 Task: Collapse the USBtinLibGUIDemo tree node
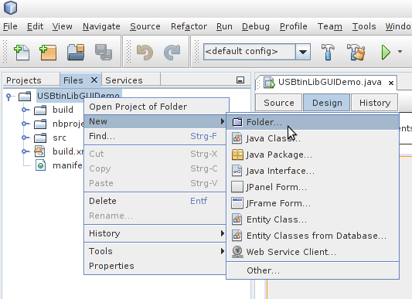9,97
